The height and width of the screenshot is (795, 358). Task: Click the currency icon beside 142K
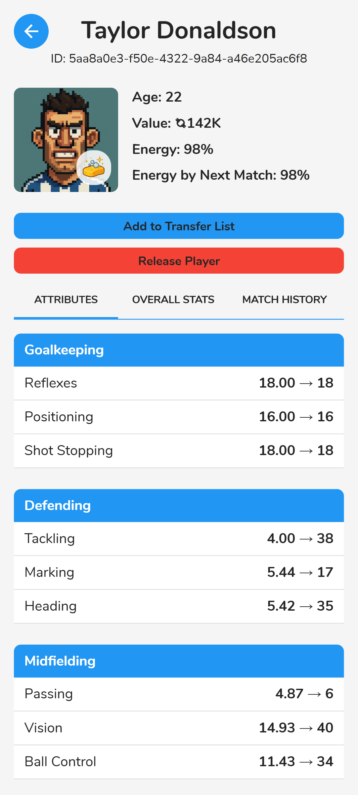181,123
